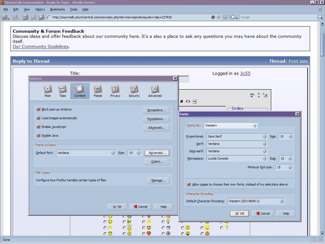Stop loading the page
325x244 pixels.
point(33,17)
